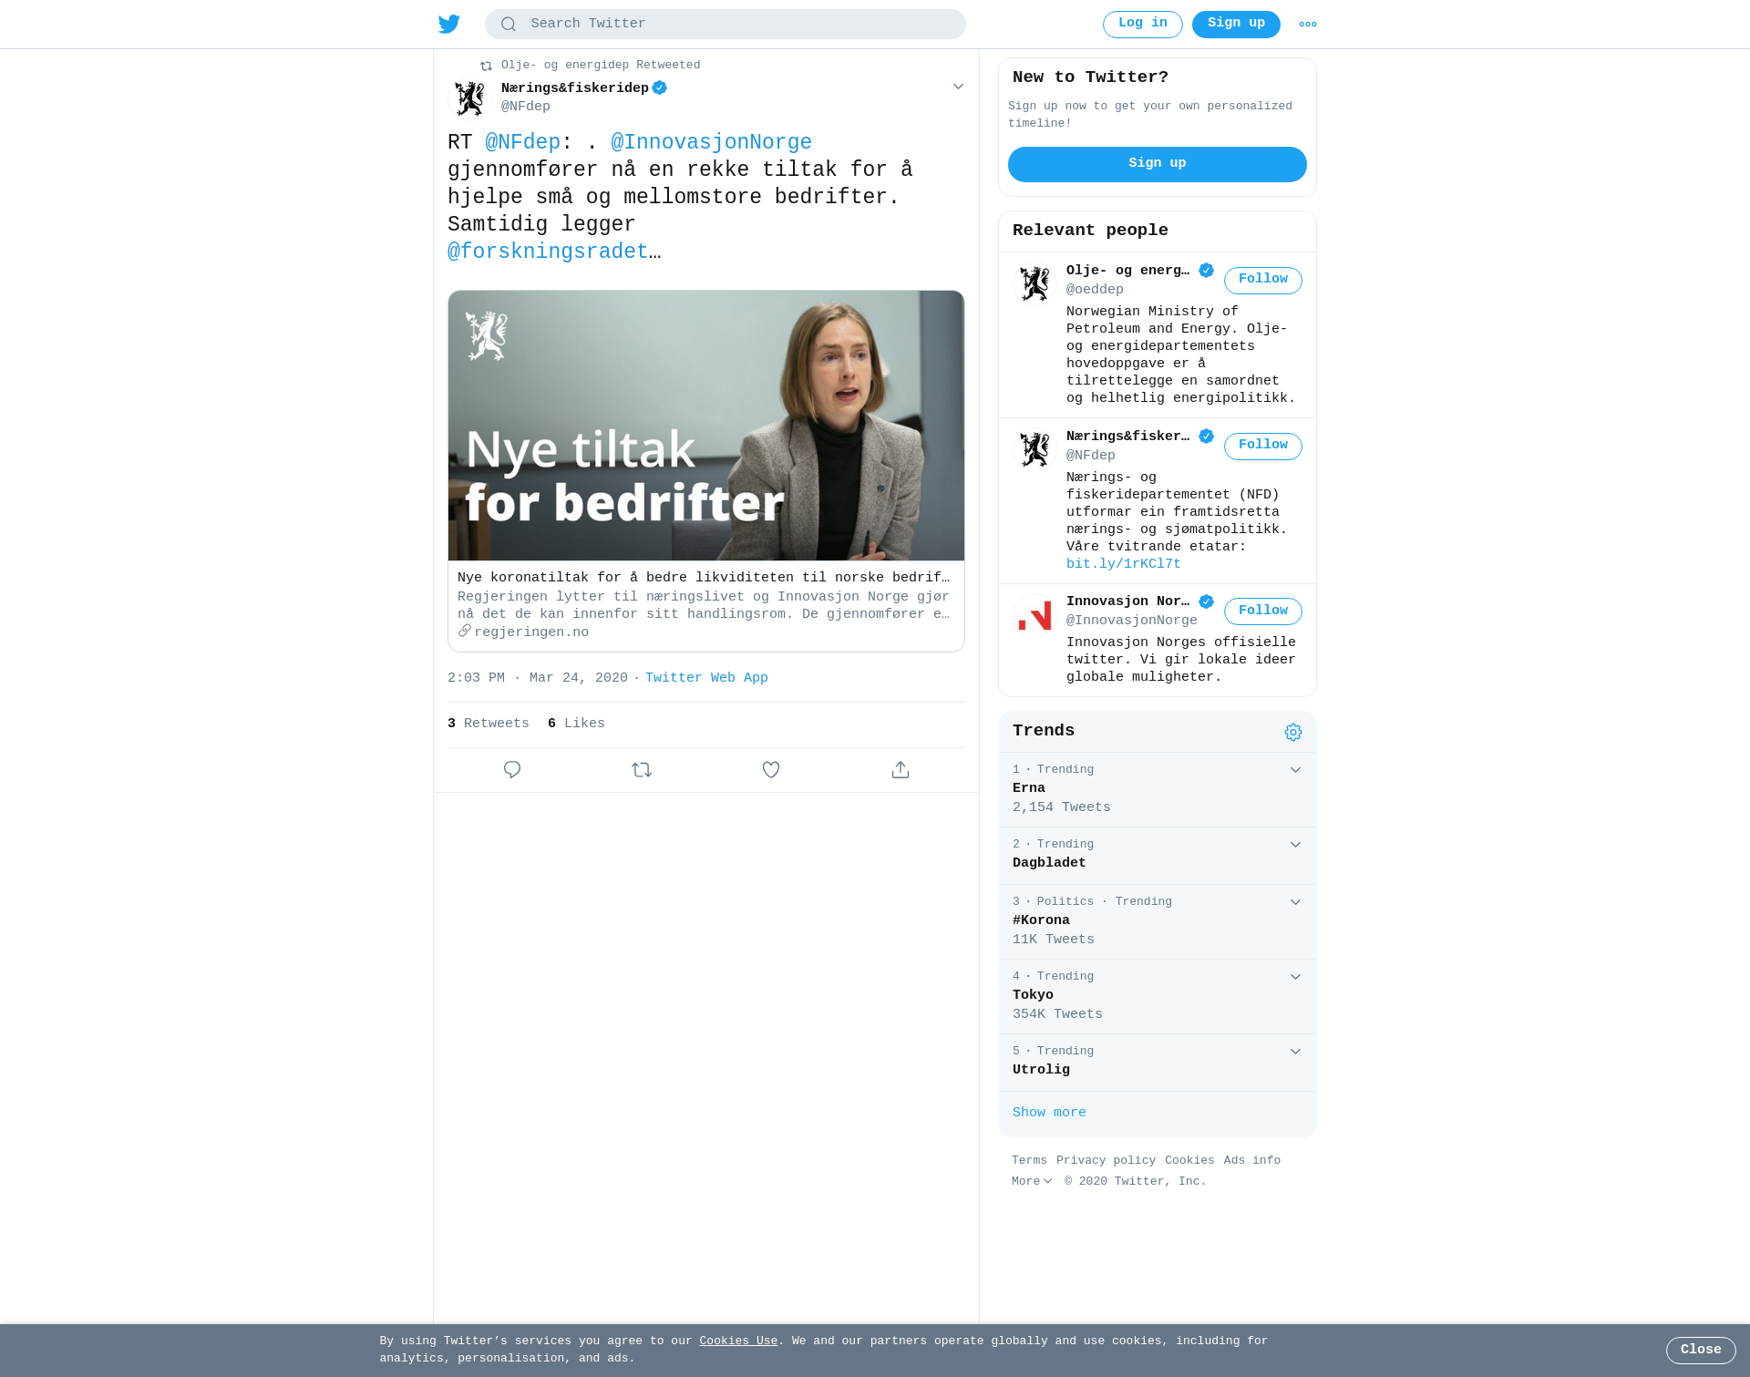Follow the @InnovasjonNorge account
Image resolution: width=1750 pixels, height=1377 pixels.
[x=1263, y=611]
